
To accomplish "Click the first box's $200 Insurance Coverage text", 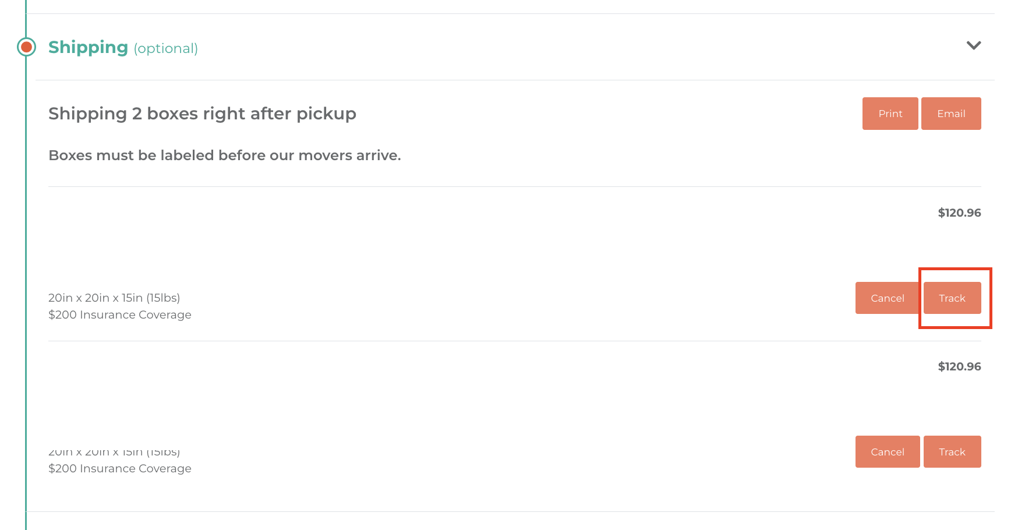I will [120, 315].
